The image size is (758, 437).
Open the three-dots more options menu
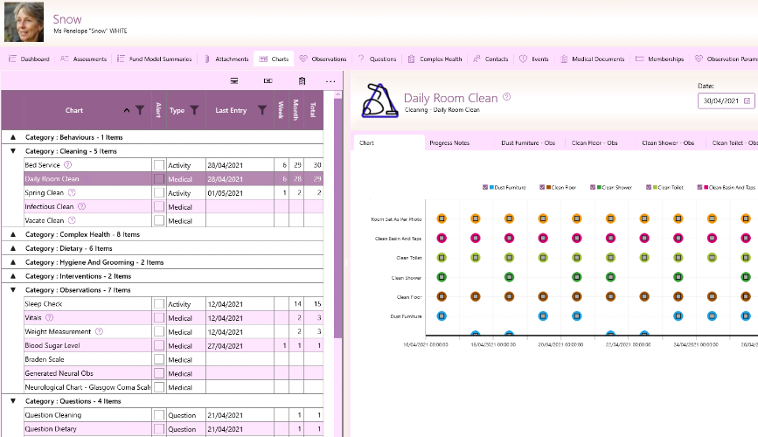(x=330, y=81)
